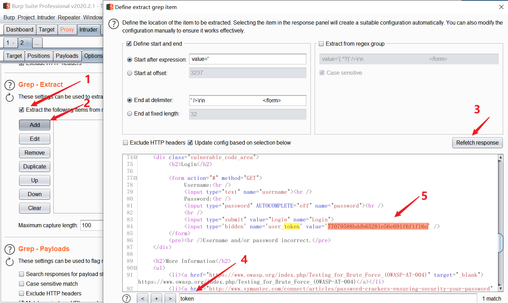Image resolution: width=508 pixels, height=303 pixels.
Task: Click the reset icon under Grep - Payloads
Action: pyautogui.click(x=10, y=262)
